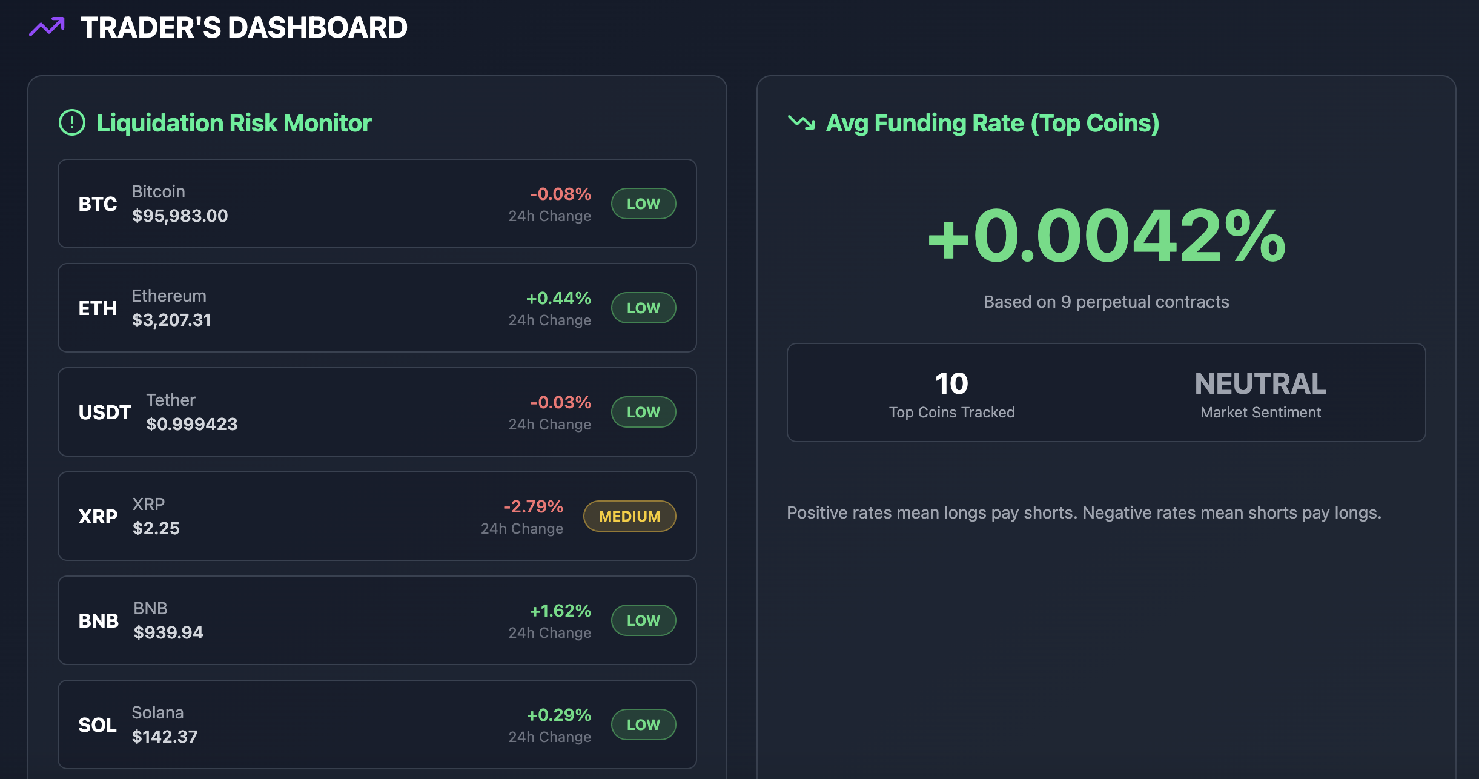Select the ETH ticker symbol label
The width and height of the screenshot is (1479, 779).
coord(98,308)
